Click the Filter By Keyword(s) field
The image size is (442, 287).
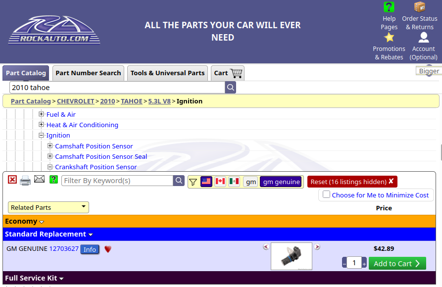[x=117, y=181]
